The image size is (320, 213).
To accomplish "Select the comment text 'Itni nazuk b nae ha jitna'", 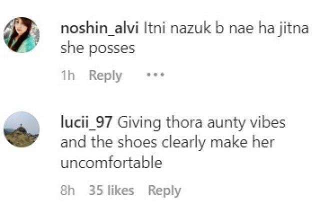I will (225, 28).
